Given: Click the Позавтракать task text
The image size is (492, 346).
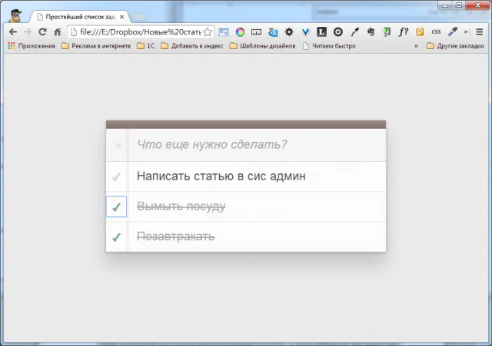Looking at the screenshot, I should pyautogui.click(x=176, y=236).
